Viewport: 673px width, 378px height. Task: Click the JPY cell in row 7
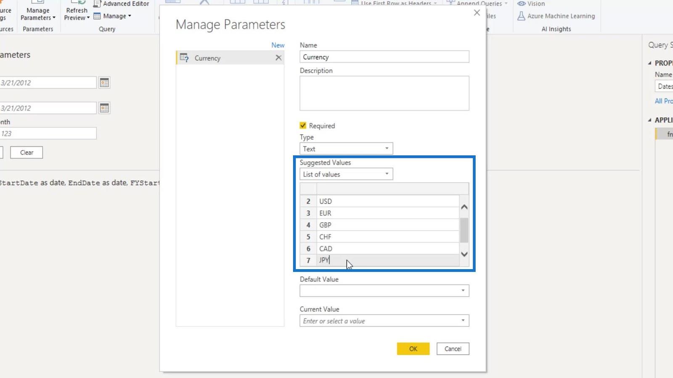[387, 260]
